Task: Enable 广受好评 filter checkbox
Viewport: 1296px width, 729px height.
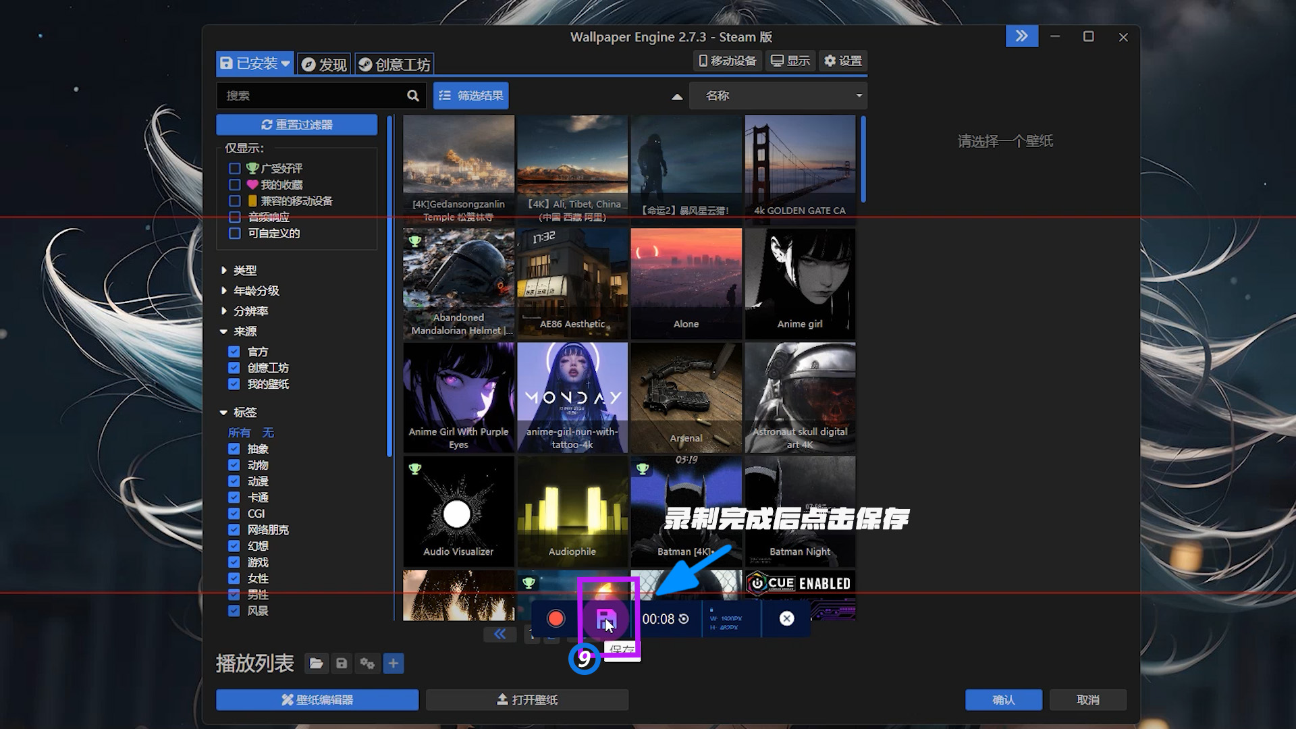Action: tap(235, 168)
